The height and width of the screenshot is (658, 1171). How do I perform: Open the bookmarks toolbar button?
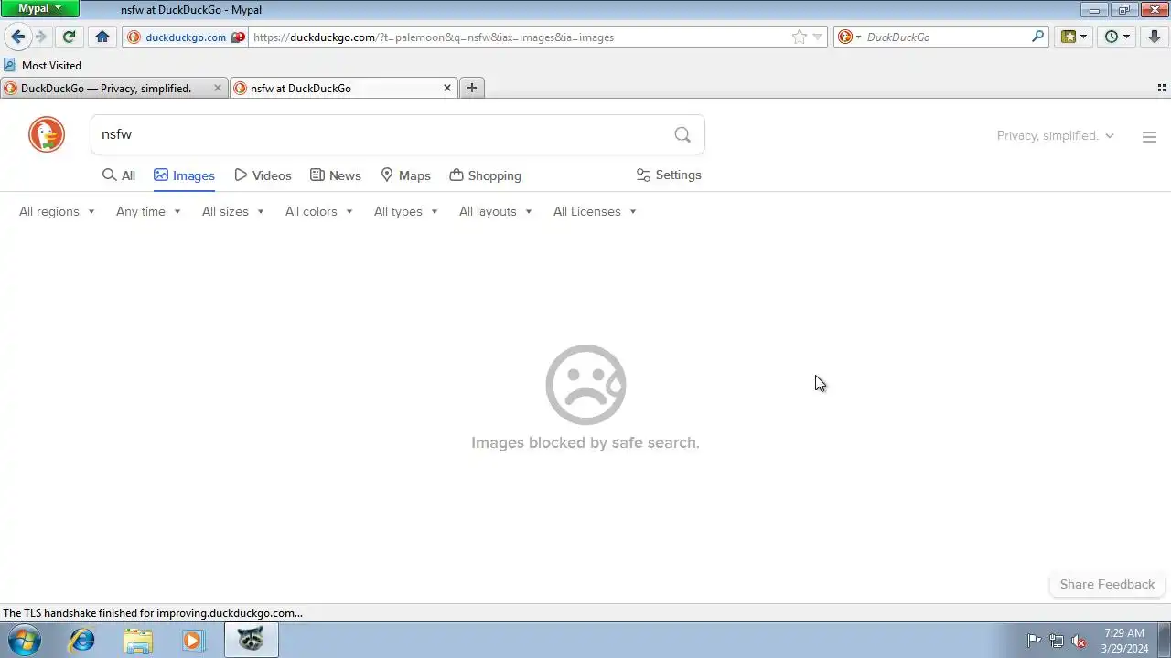tap(1073, 37)
